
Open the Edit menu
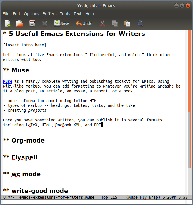point(16,14)
